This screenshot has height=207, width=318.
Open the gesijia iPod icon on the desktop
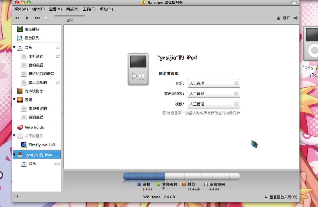[x=310, y=43]
